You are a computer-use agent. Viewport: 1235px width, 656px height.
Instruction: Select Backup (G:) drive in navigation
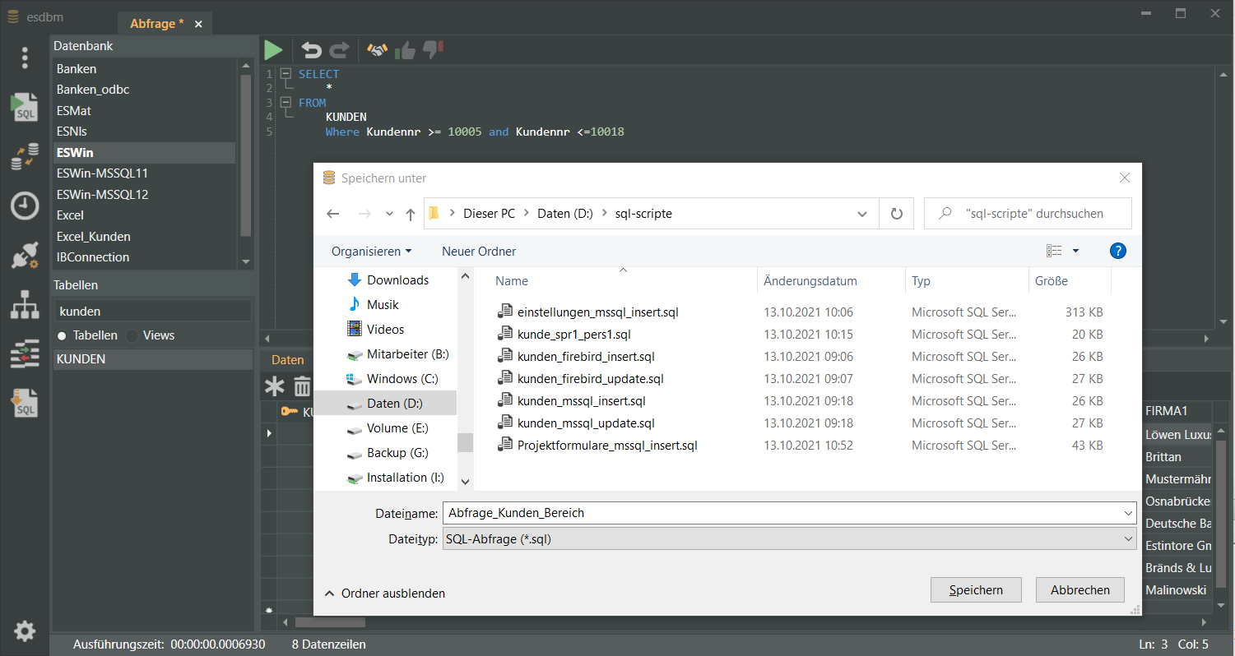click(x=397, y=453)
